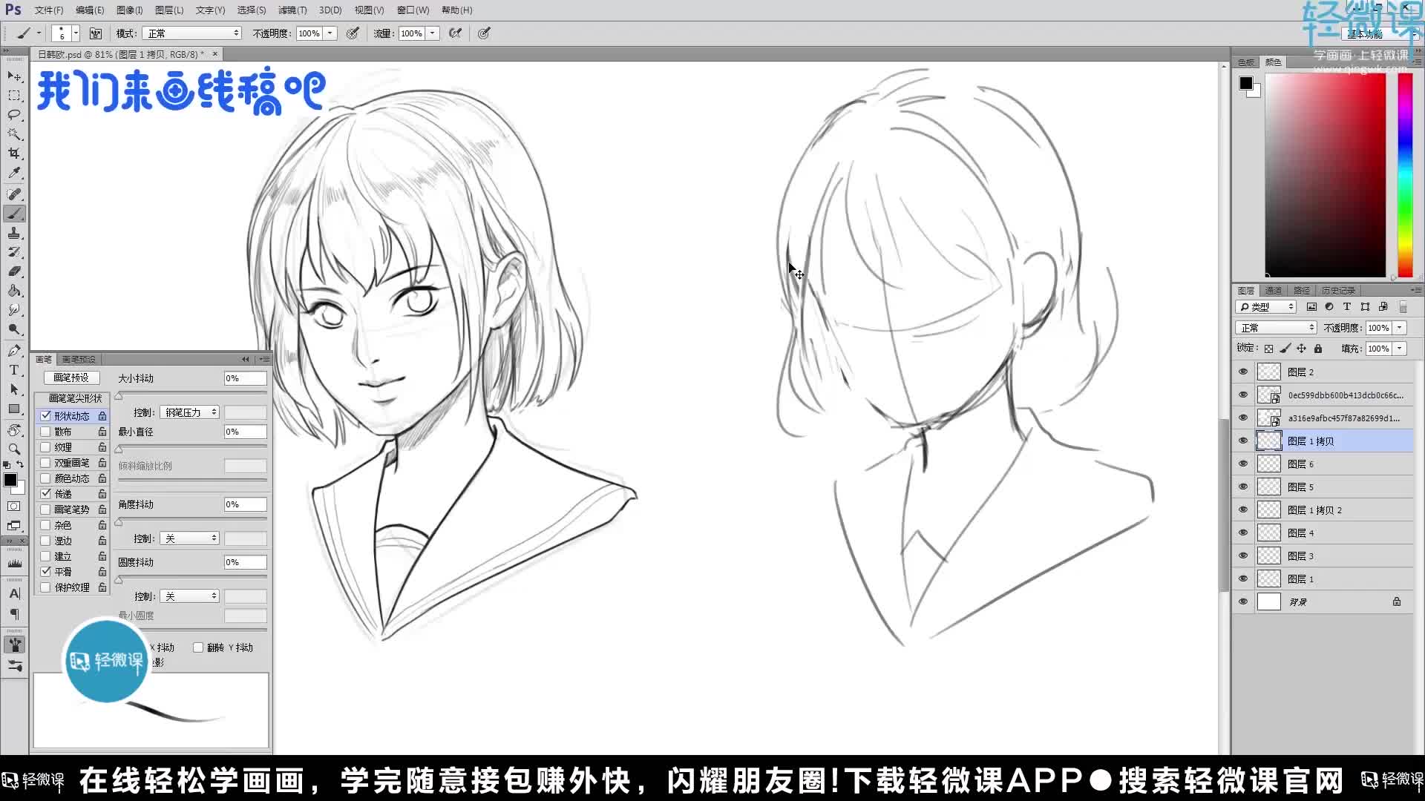Activate the Zoom tool

[15, 449]
